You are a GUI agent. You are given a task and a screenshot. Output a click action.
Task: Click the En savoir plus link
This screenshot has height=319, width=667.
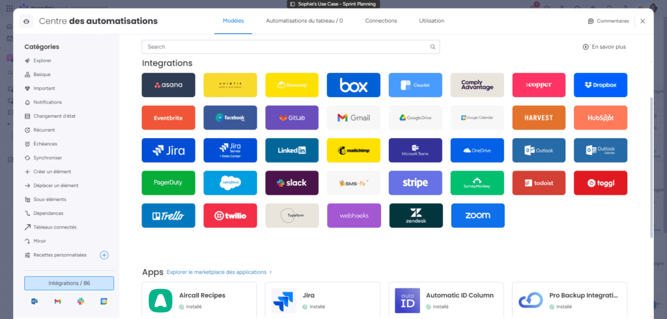pyautogui.click(x=604, y=47)
